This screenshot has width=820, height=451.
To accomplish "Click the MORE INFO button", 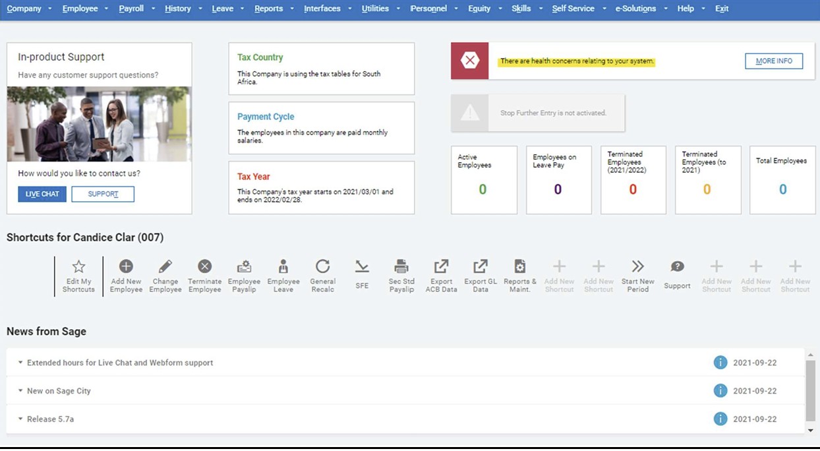I will pos(774,61).
